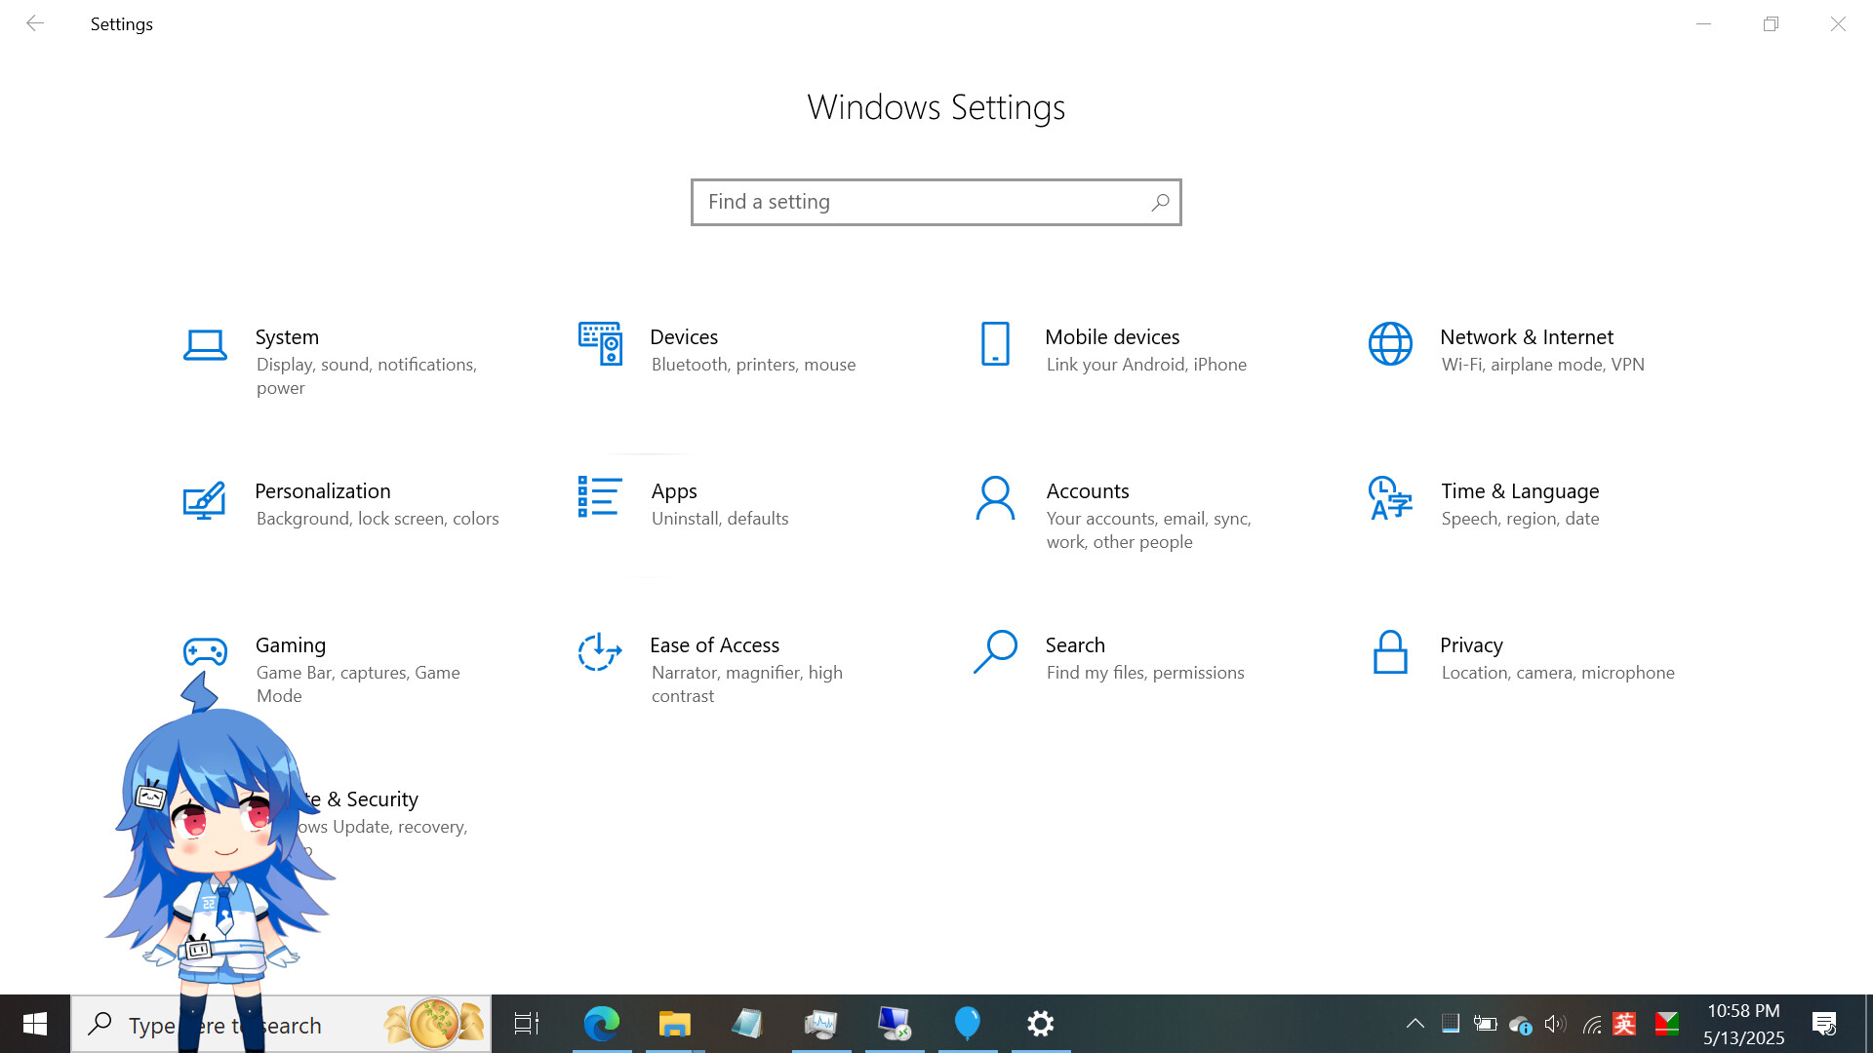
Task: Open the Personalization paintbrush icon
Action: 205,500
